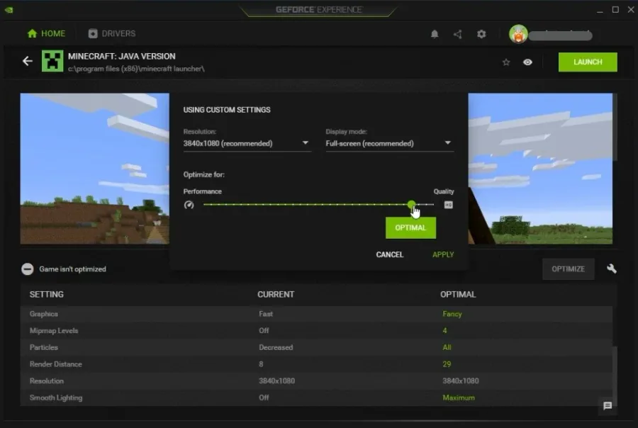This screenshot has height=428, width=638.
Task: Click the circle icon beside Game isn't optimized
Action: [x=27, y=269]
